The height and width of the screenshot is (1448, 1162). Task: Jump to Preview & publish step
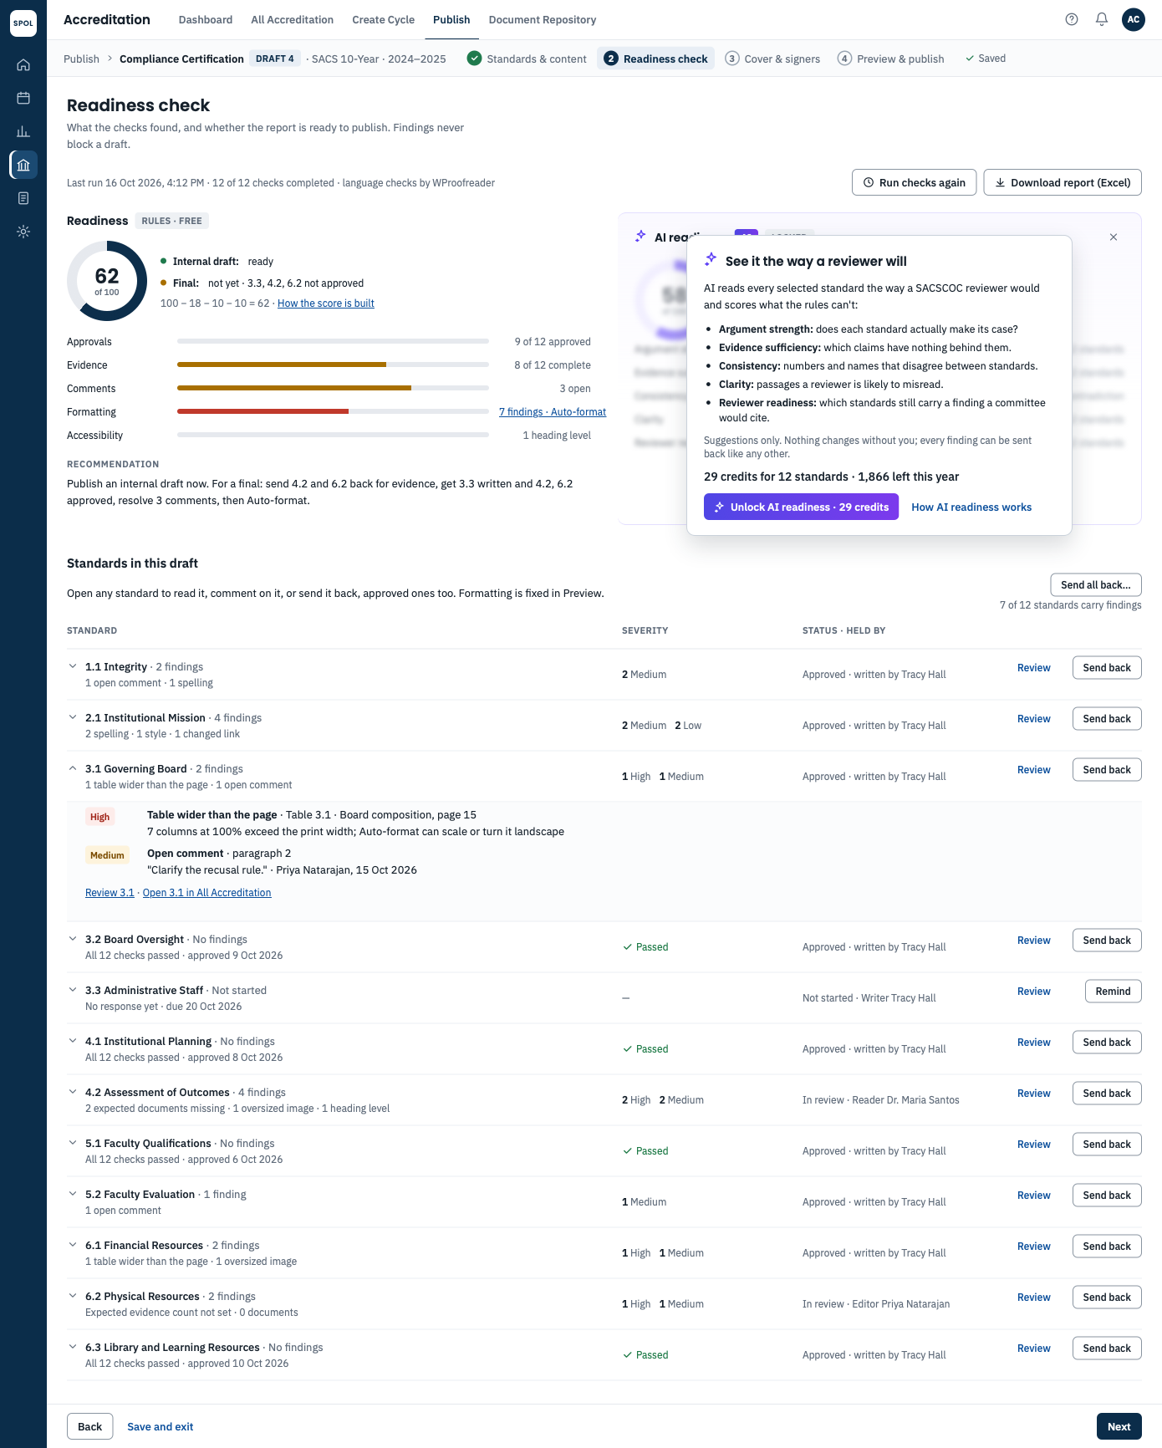coord(891,59)
